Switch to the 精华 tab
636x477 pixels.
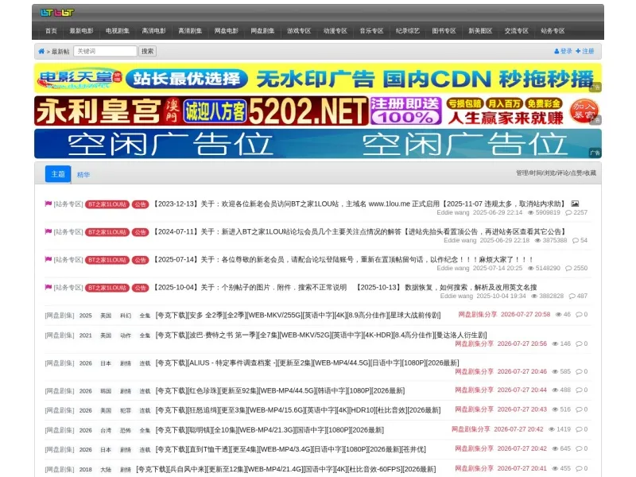(83, 174)
